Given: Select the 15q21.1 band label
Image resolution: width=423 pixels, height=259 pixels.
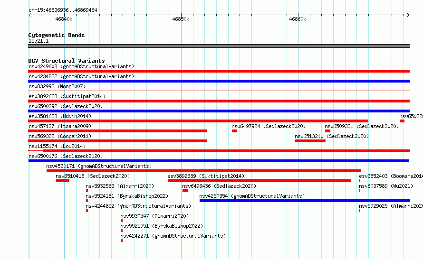Looking at the screenshot, I should pos(38,41).
